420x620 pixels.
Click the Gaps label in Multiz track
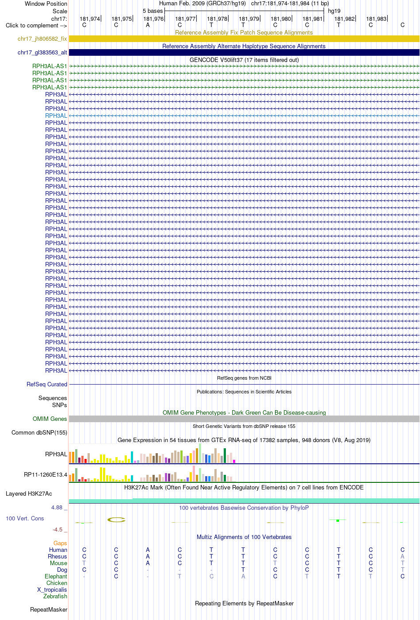[60, 543]
